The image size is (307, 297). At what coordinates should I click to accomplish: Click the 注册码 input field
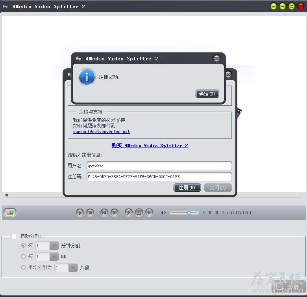pyautogui.click(x=159, y=177)
